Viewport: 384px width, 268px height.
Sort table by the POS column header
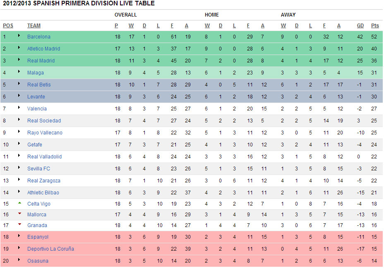click(8, 26)
